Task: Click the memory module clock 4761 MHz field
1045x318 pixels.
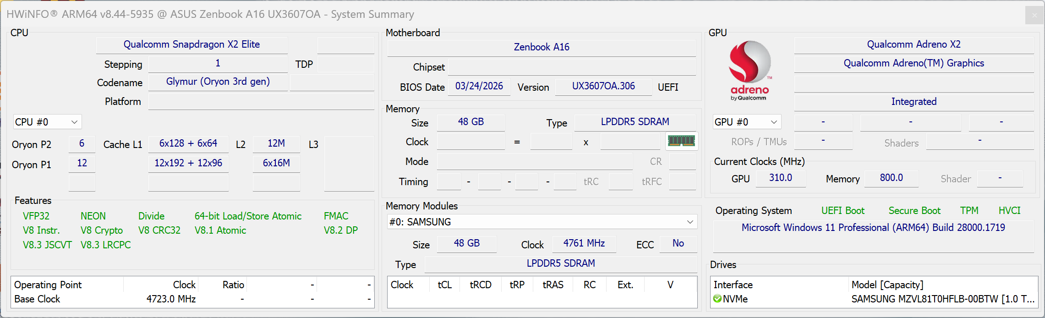Action: pyautogui.click(x=584, y=243)
